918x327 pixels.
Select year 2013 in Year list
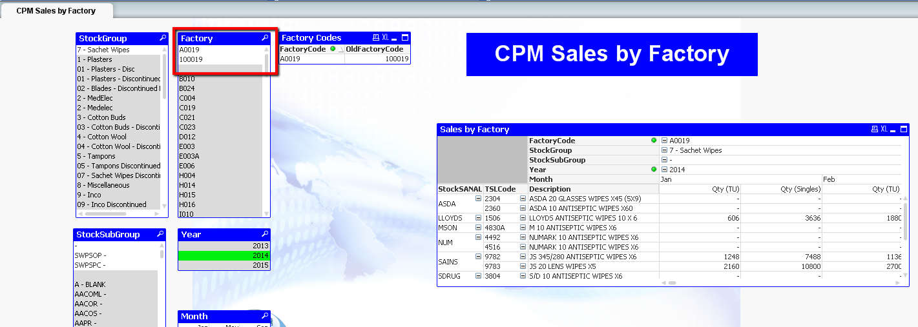pos(224,246)
